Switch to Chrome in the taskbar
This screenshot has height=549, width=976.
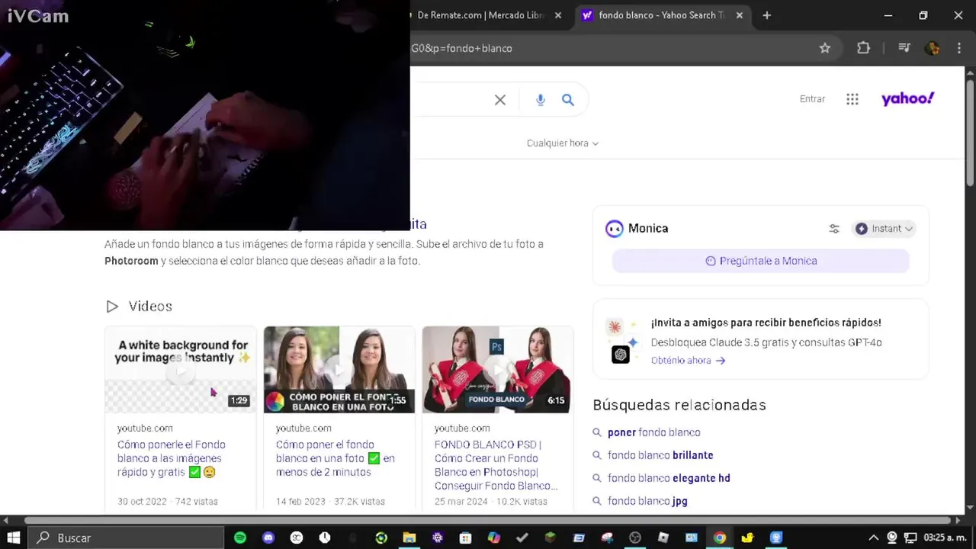coord(720,538)
